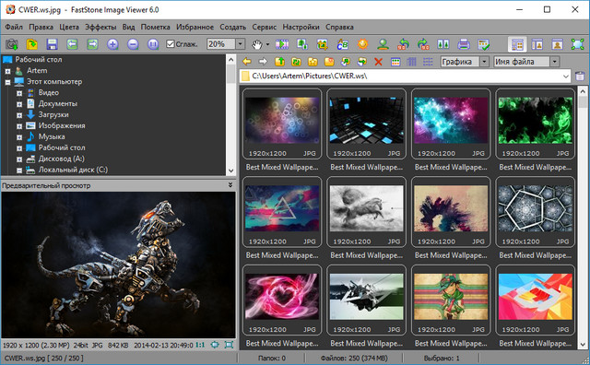Zoom out with the minus magnifier icon
The width and height of the screenshot is (590, 365).
(x=133, y=44)
